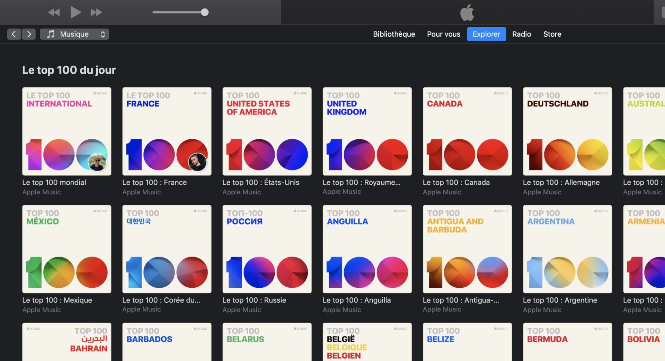Open the Top 100 Australia cover
This screenshot has width=665, height=361.
644,131
